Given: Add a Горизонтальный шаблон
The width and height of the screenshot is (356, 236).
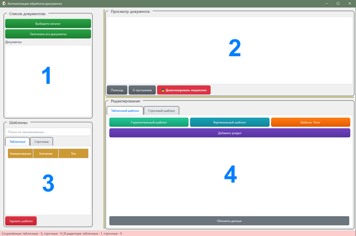Looking at the screenshot, I should coord(149,122).
